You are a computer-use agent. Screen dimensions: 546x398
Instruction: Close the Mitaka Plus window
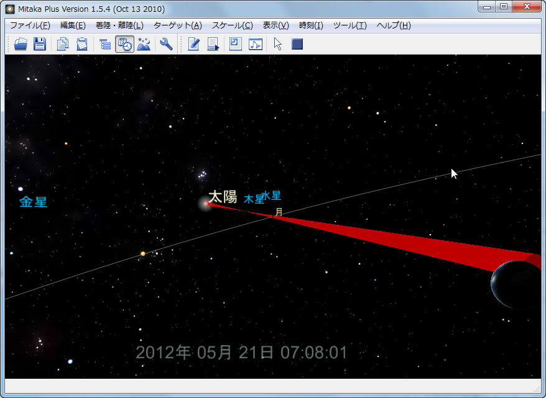pos(527,7)
